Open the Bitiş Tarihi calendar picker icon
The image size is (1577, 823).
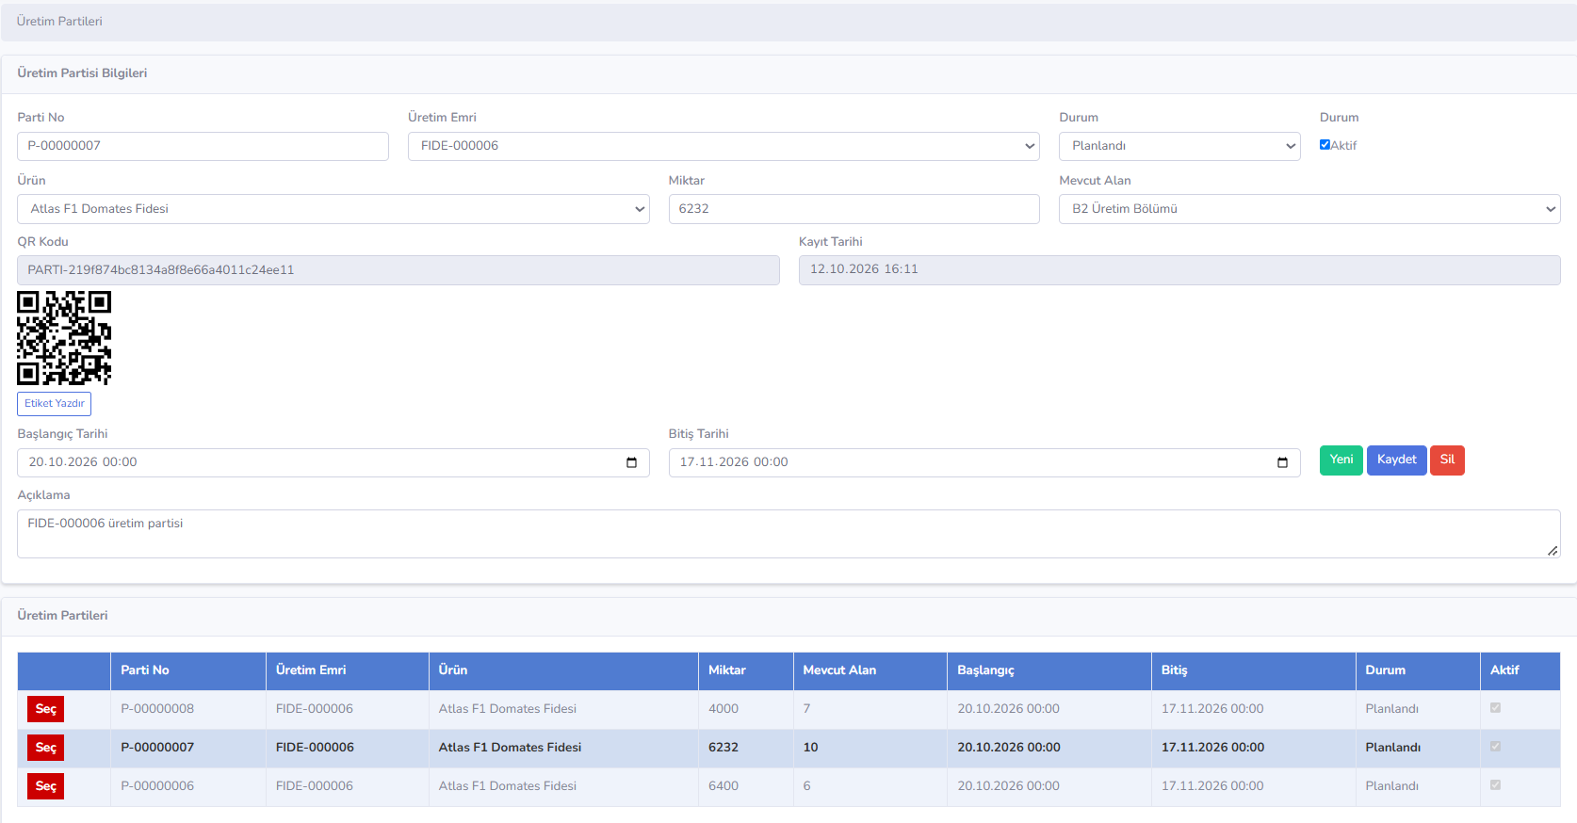click(x=1282, y=462)
